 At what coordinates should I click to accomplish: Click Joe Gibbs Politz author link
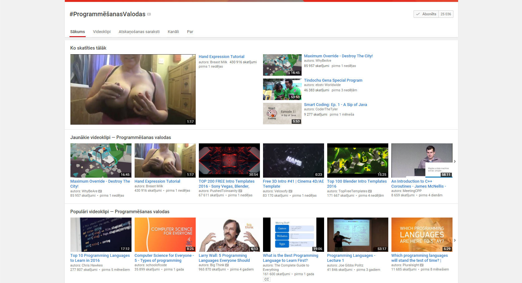pyautogui.click(x=351, y=266)
